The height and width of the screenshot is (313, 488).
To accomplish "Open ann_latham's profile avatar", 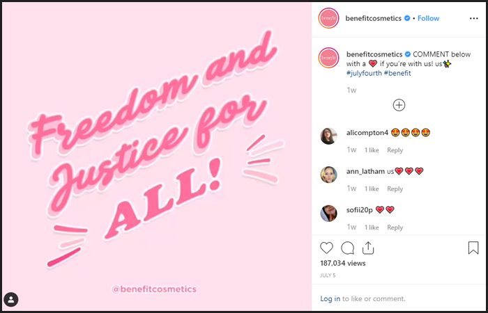I will click(x=328, y=175).
